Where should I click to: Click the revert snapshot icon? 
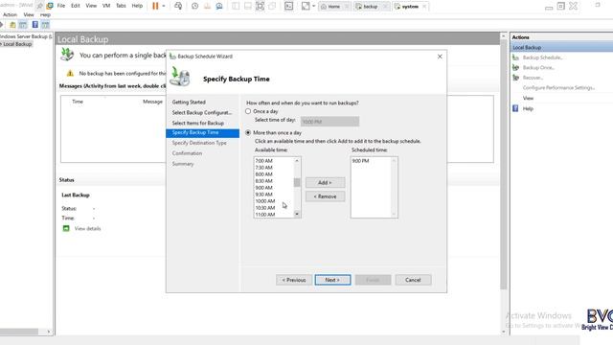coord(207,6)
